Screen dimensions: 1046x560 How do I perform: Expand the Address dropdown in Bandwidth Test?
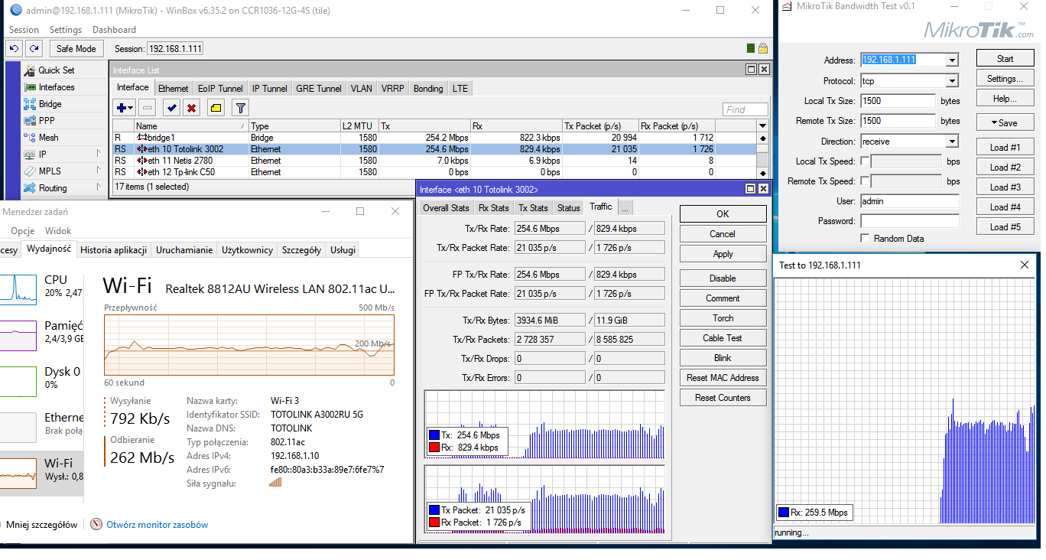[x=952, y=60]
